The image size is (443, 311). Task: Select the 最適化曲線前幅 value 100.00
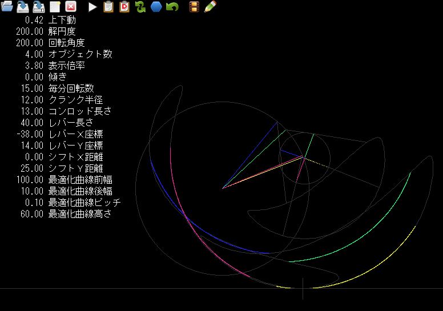coord(30,180)
